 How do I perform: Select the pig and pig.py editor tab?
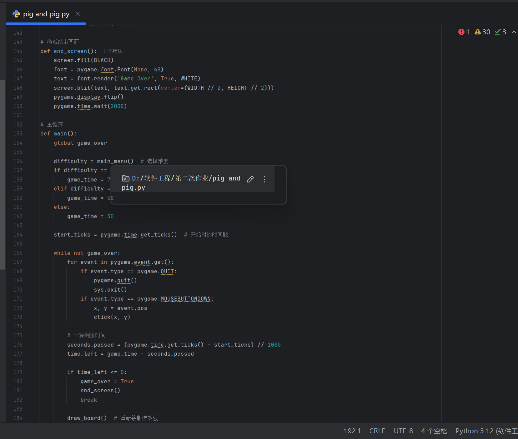coord(46,14)
